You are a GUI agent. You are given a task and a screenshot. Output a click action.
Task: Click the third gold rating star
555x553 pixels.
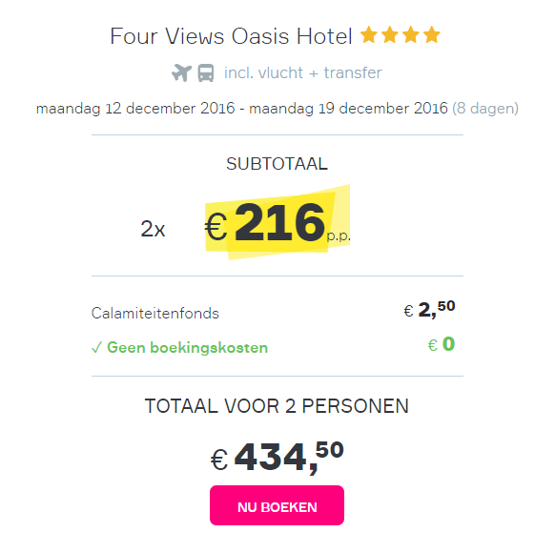(411, 34)
